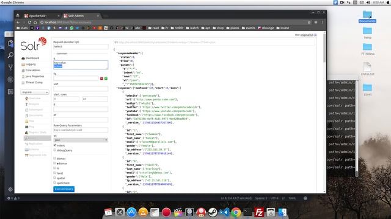Open the watch bookmarks folder
The width and height of the screenshot is (391, 219).
click(x=192, y=28)
